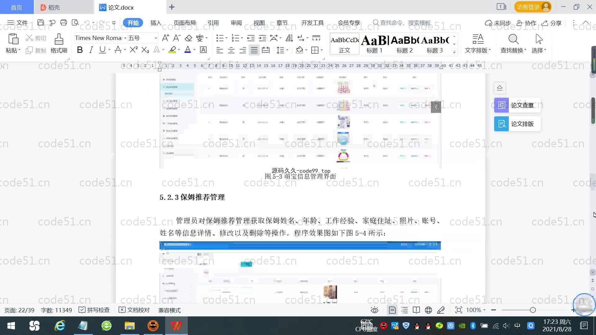Expand the styles gallery

click(x=454, y=52)
